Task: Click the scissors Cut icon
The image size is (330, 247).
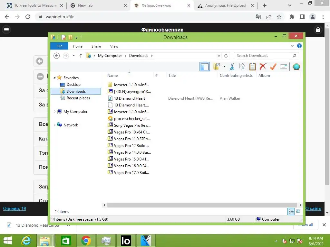Action: pos(232,67)
